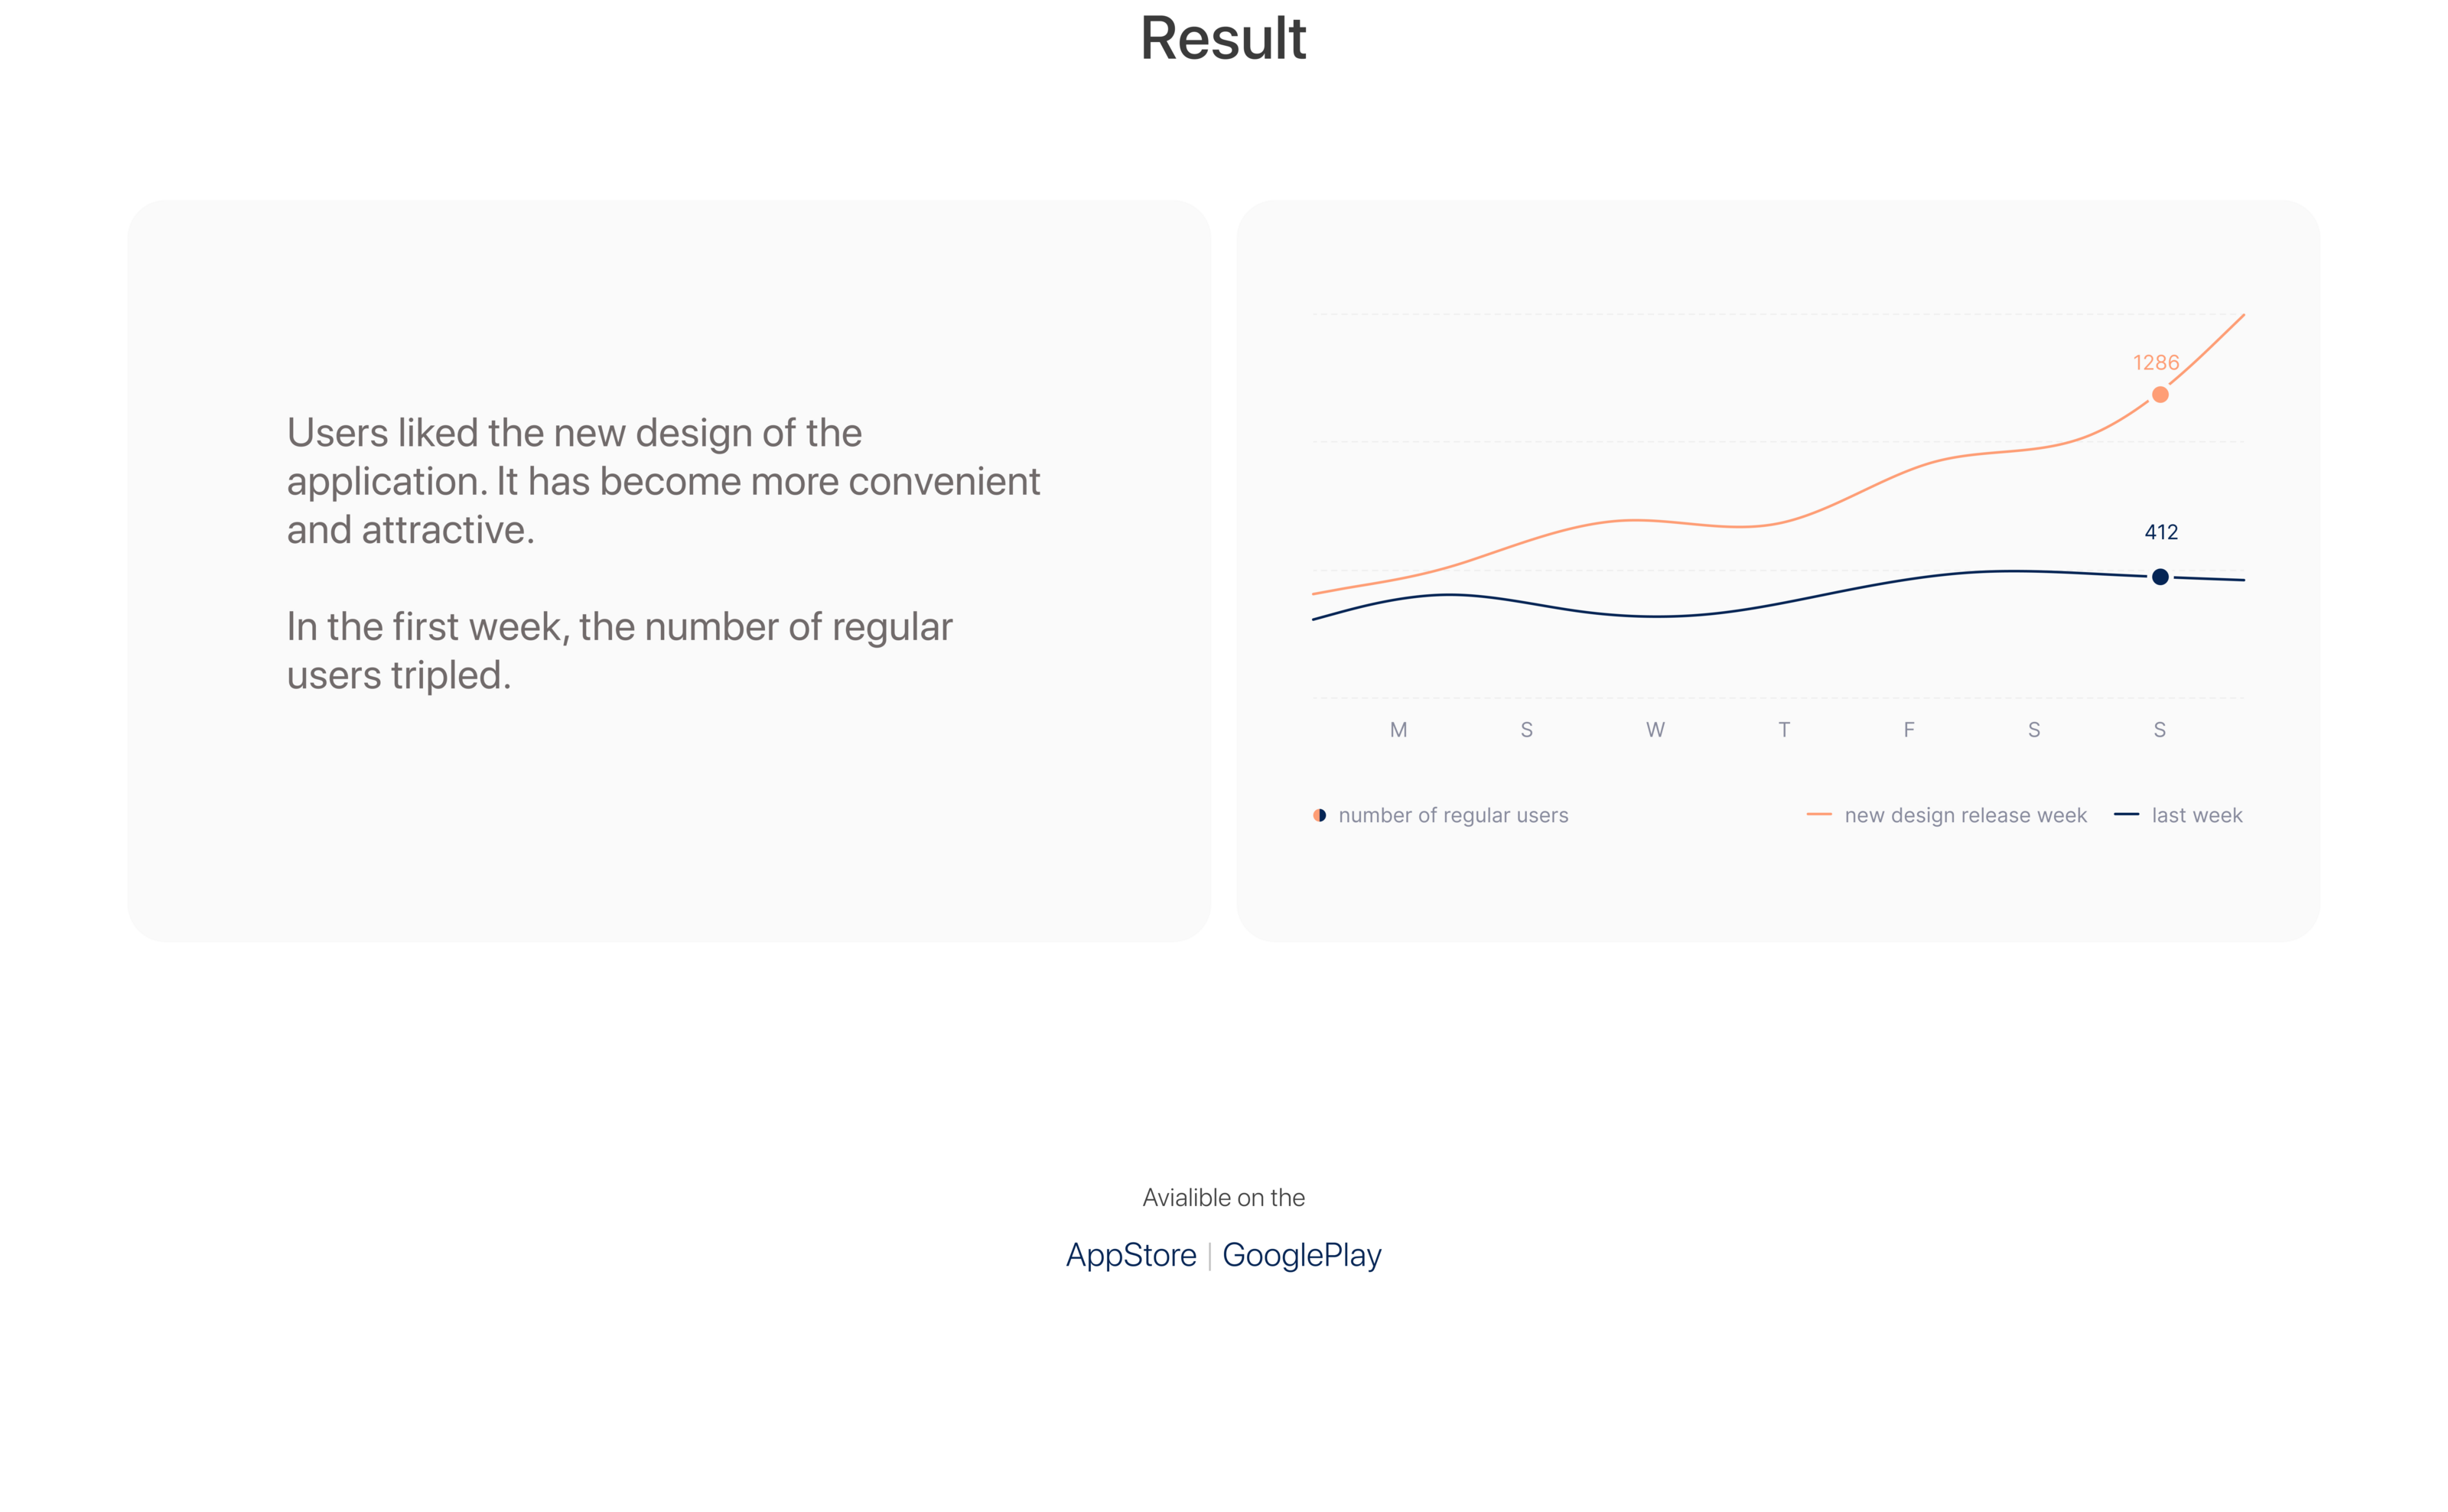Click the Result heading
Viewport: 2448px width, 1512px height.
coord(1223,39)
